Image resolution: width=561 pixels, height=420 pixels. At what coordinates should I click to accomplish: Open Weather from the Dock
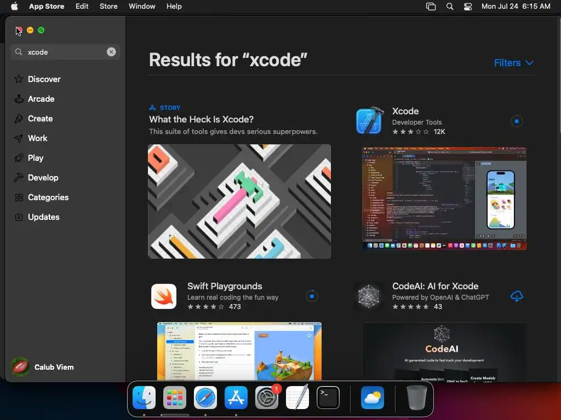tap(373, 398)
